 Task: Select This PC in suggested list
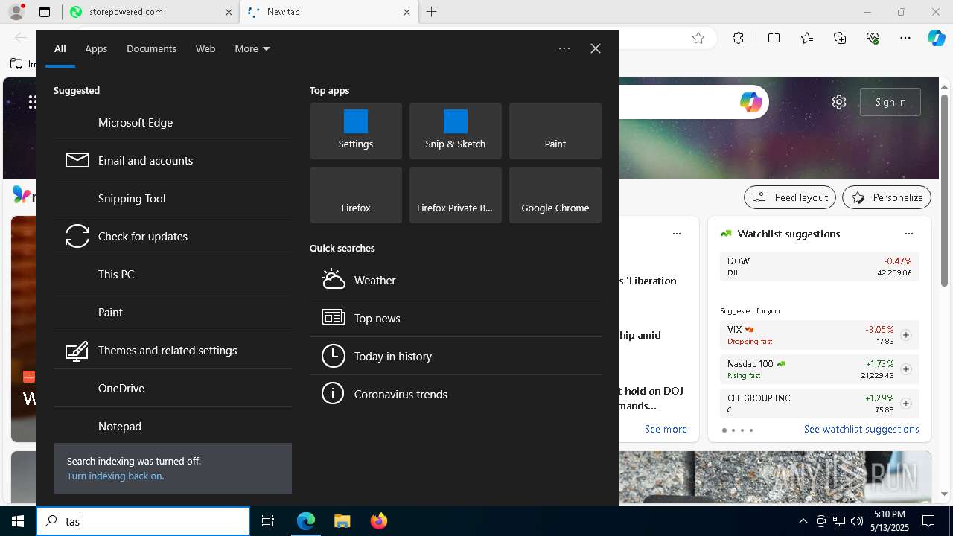point(173,274)
